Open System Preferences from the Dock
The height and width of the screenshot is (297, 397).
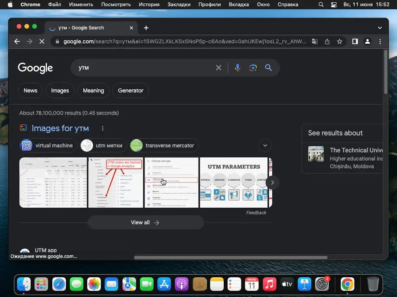(322, 284)
